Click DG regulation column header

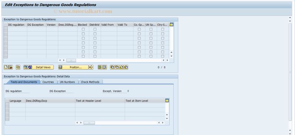pos(17,25)
